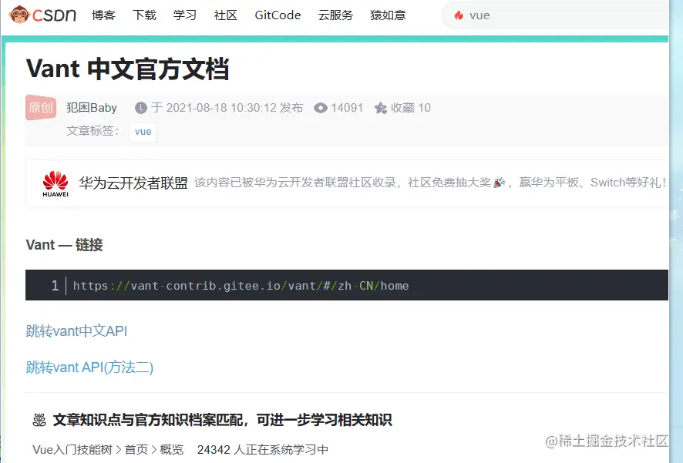This screenshot has height=463, width=683.
Task: Open the 博客 menu item
Action: click(x=103, y=15)
